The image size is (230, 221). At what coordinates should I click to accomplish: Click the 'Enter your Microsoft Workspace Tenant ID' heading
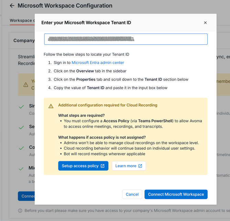pos(86,23)
